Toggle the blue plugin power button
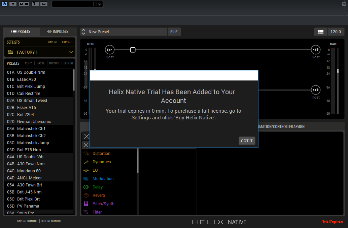This screenshot has height=228, width=348. pos(4,4)
